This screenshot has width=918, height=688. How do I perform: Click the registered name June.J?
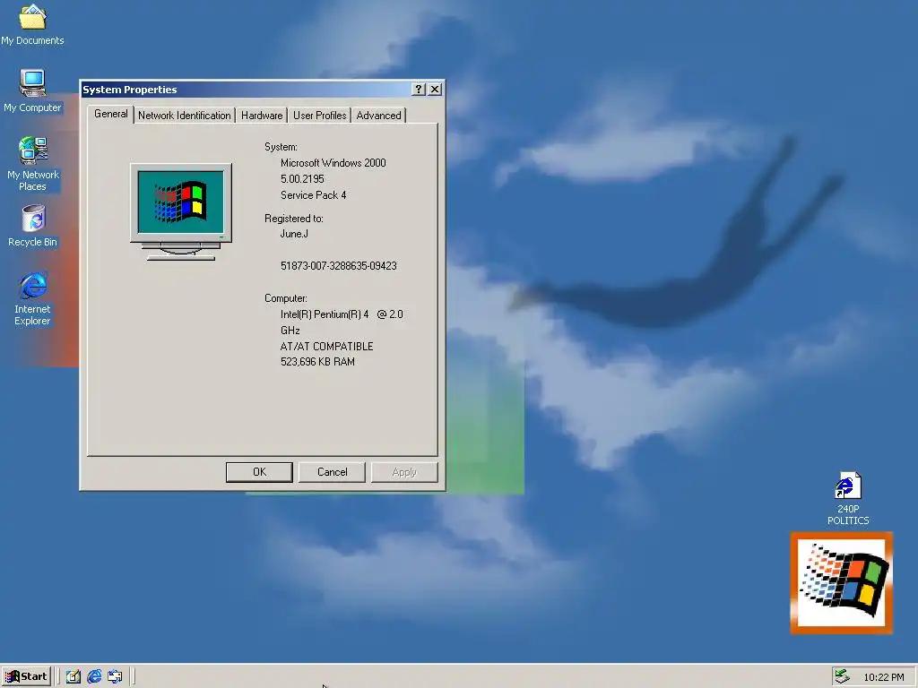294,234
